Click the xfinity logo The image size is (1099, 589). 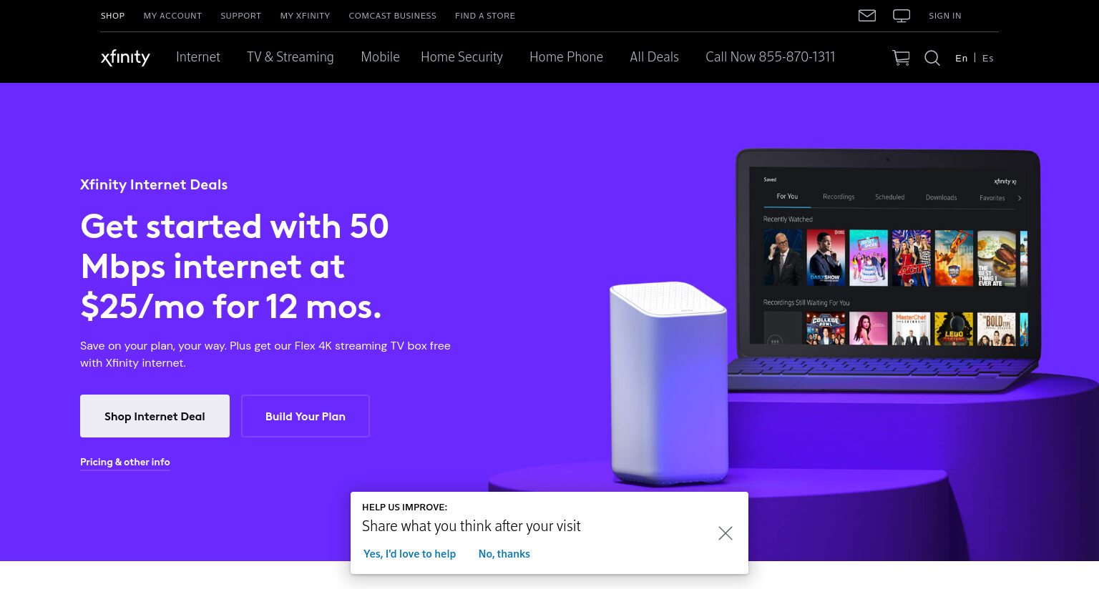(125, 57)
